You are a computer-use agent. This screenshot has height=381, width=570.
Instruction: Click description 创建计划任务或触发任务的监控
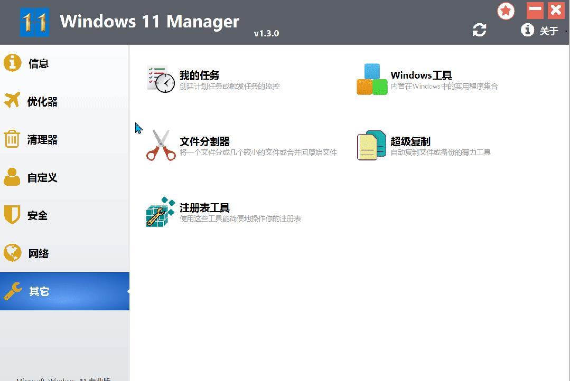click(x=229, y=86)
